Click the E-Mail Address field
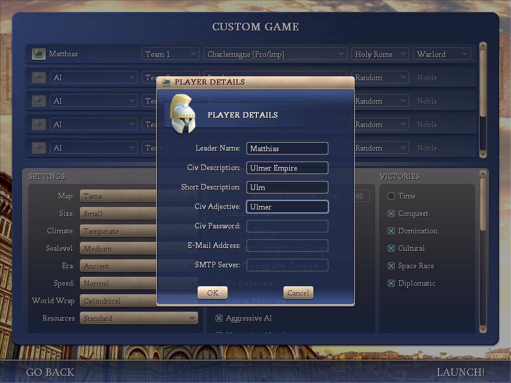 (x=287, y=245)
